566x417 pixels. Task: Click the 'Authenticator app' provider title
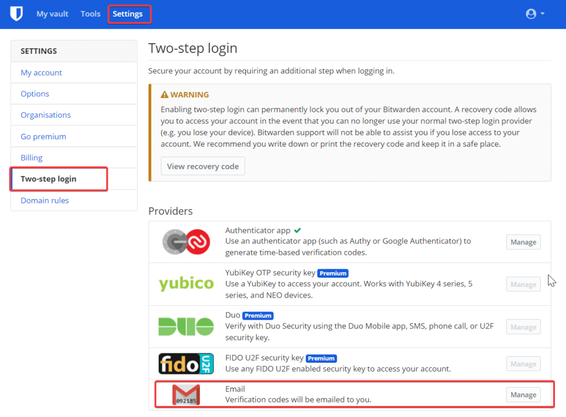click(x=258, y=230)
